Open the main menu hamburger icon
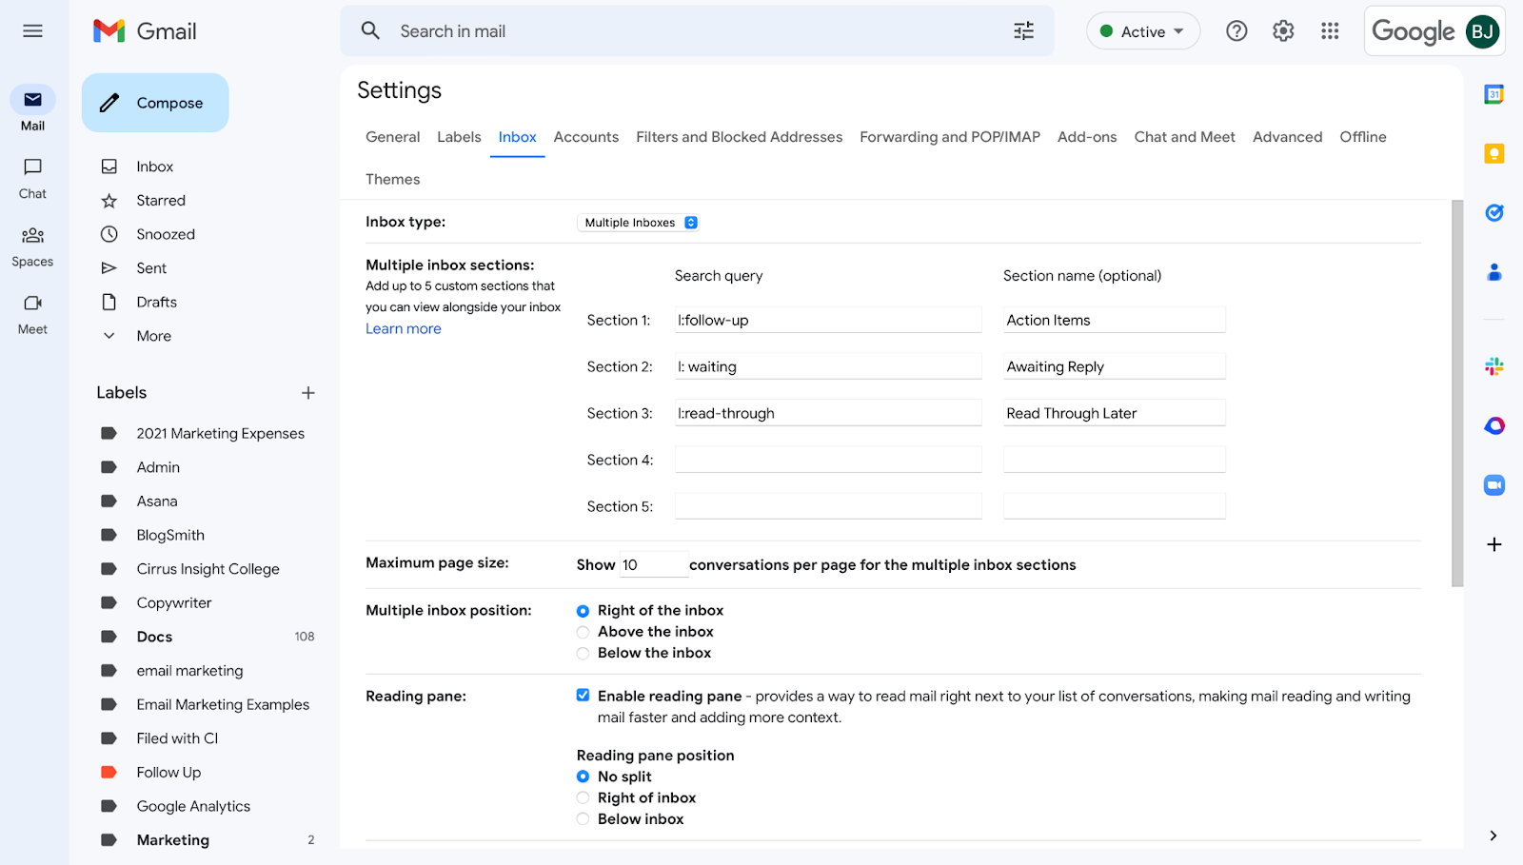1523x865 pixels. pos(32,31)
